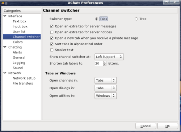
Task: Enable the Smaller text checkbox
Action: [x=52, y=50]
